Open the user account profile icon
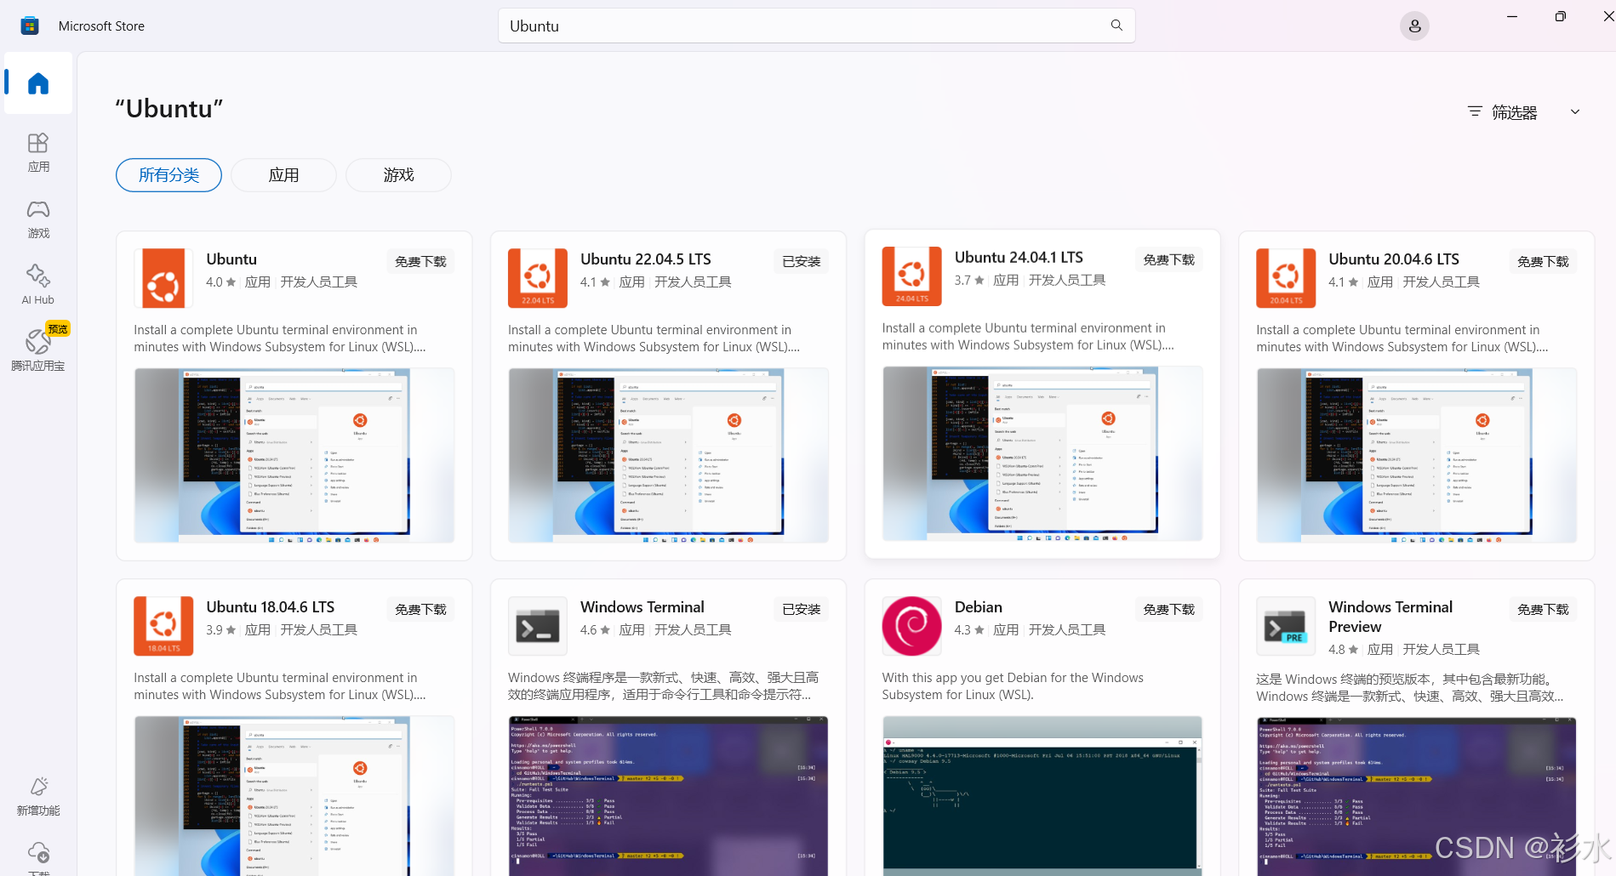Image resolution: width=1616 pixels, height=876 pixels. click(1414, 26)
